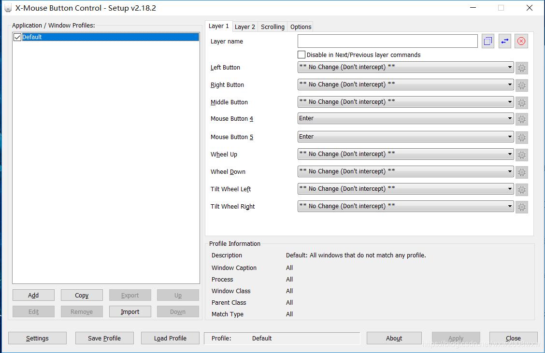Expand the Wheel Down action dropdown
545x353 pixels.
pyautogui.click(x=406, y=171)
